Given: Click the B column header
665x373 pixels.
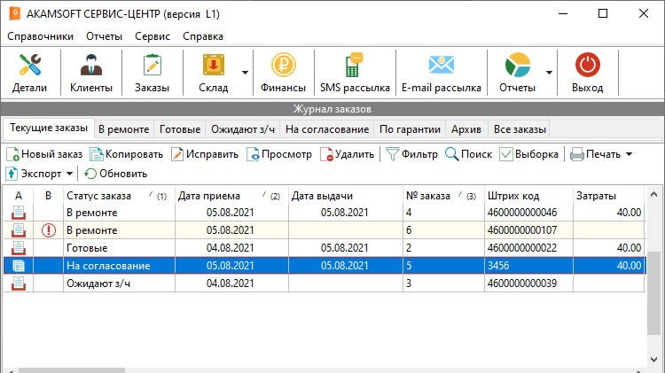Looking at the screenshot, I should click(x=49, y=196).
